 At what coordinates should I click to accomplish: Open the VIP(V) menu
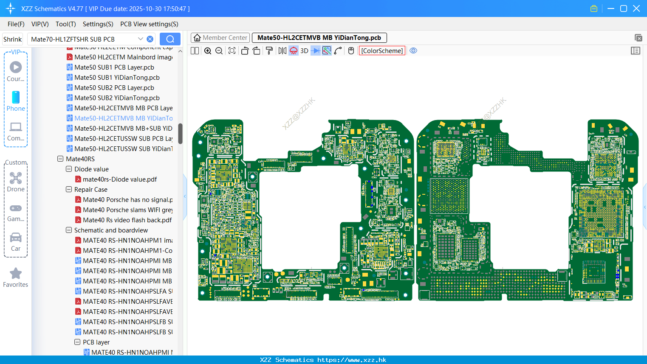[40, 24]
